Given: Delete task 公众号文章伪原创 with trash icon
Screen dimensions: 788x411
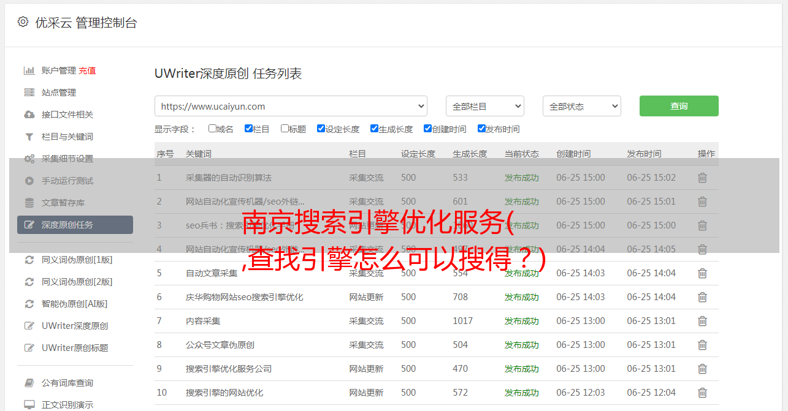Looking at the screenshot, I should (703, 345).
